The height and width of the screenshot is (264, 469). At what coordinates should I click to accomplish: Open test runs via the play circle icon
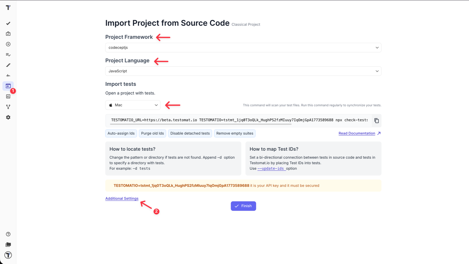[x=8, y=44]
